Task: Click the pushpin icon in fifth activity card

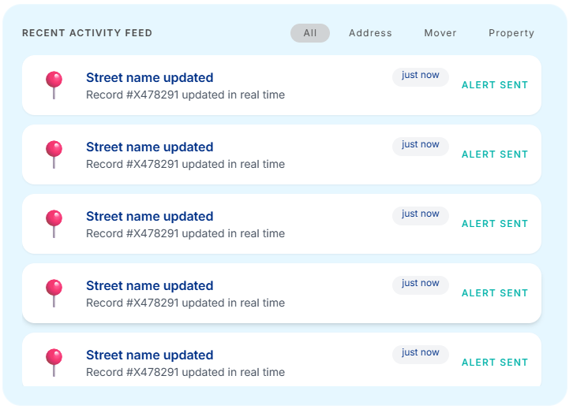Action: tap(54, 363)
